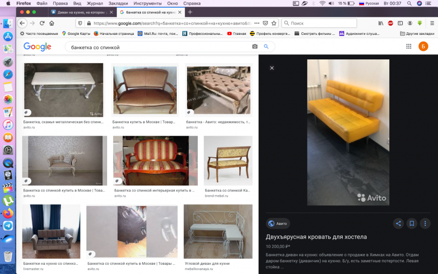438x274 pixels.
Task: Toggle the sidebar view icon in toolbar
Action: pos(400,23)
